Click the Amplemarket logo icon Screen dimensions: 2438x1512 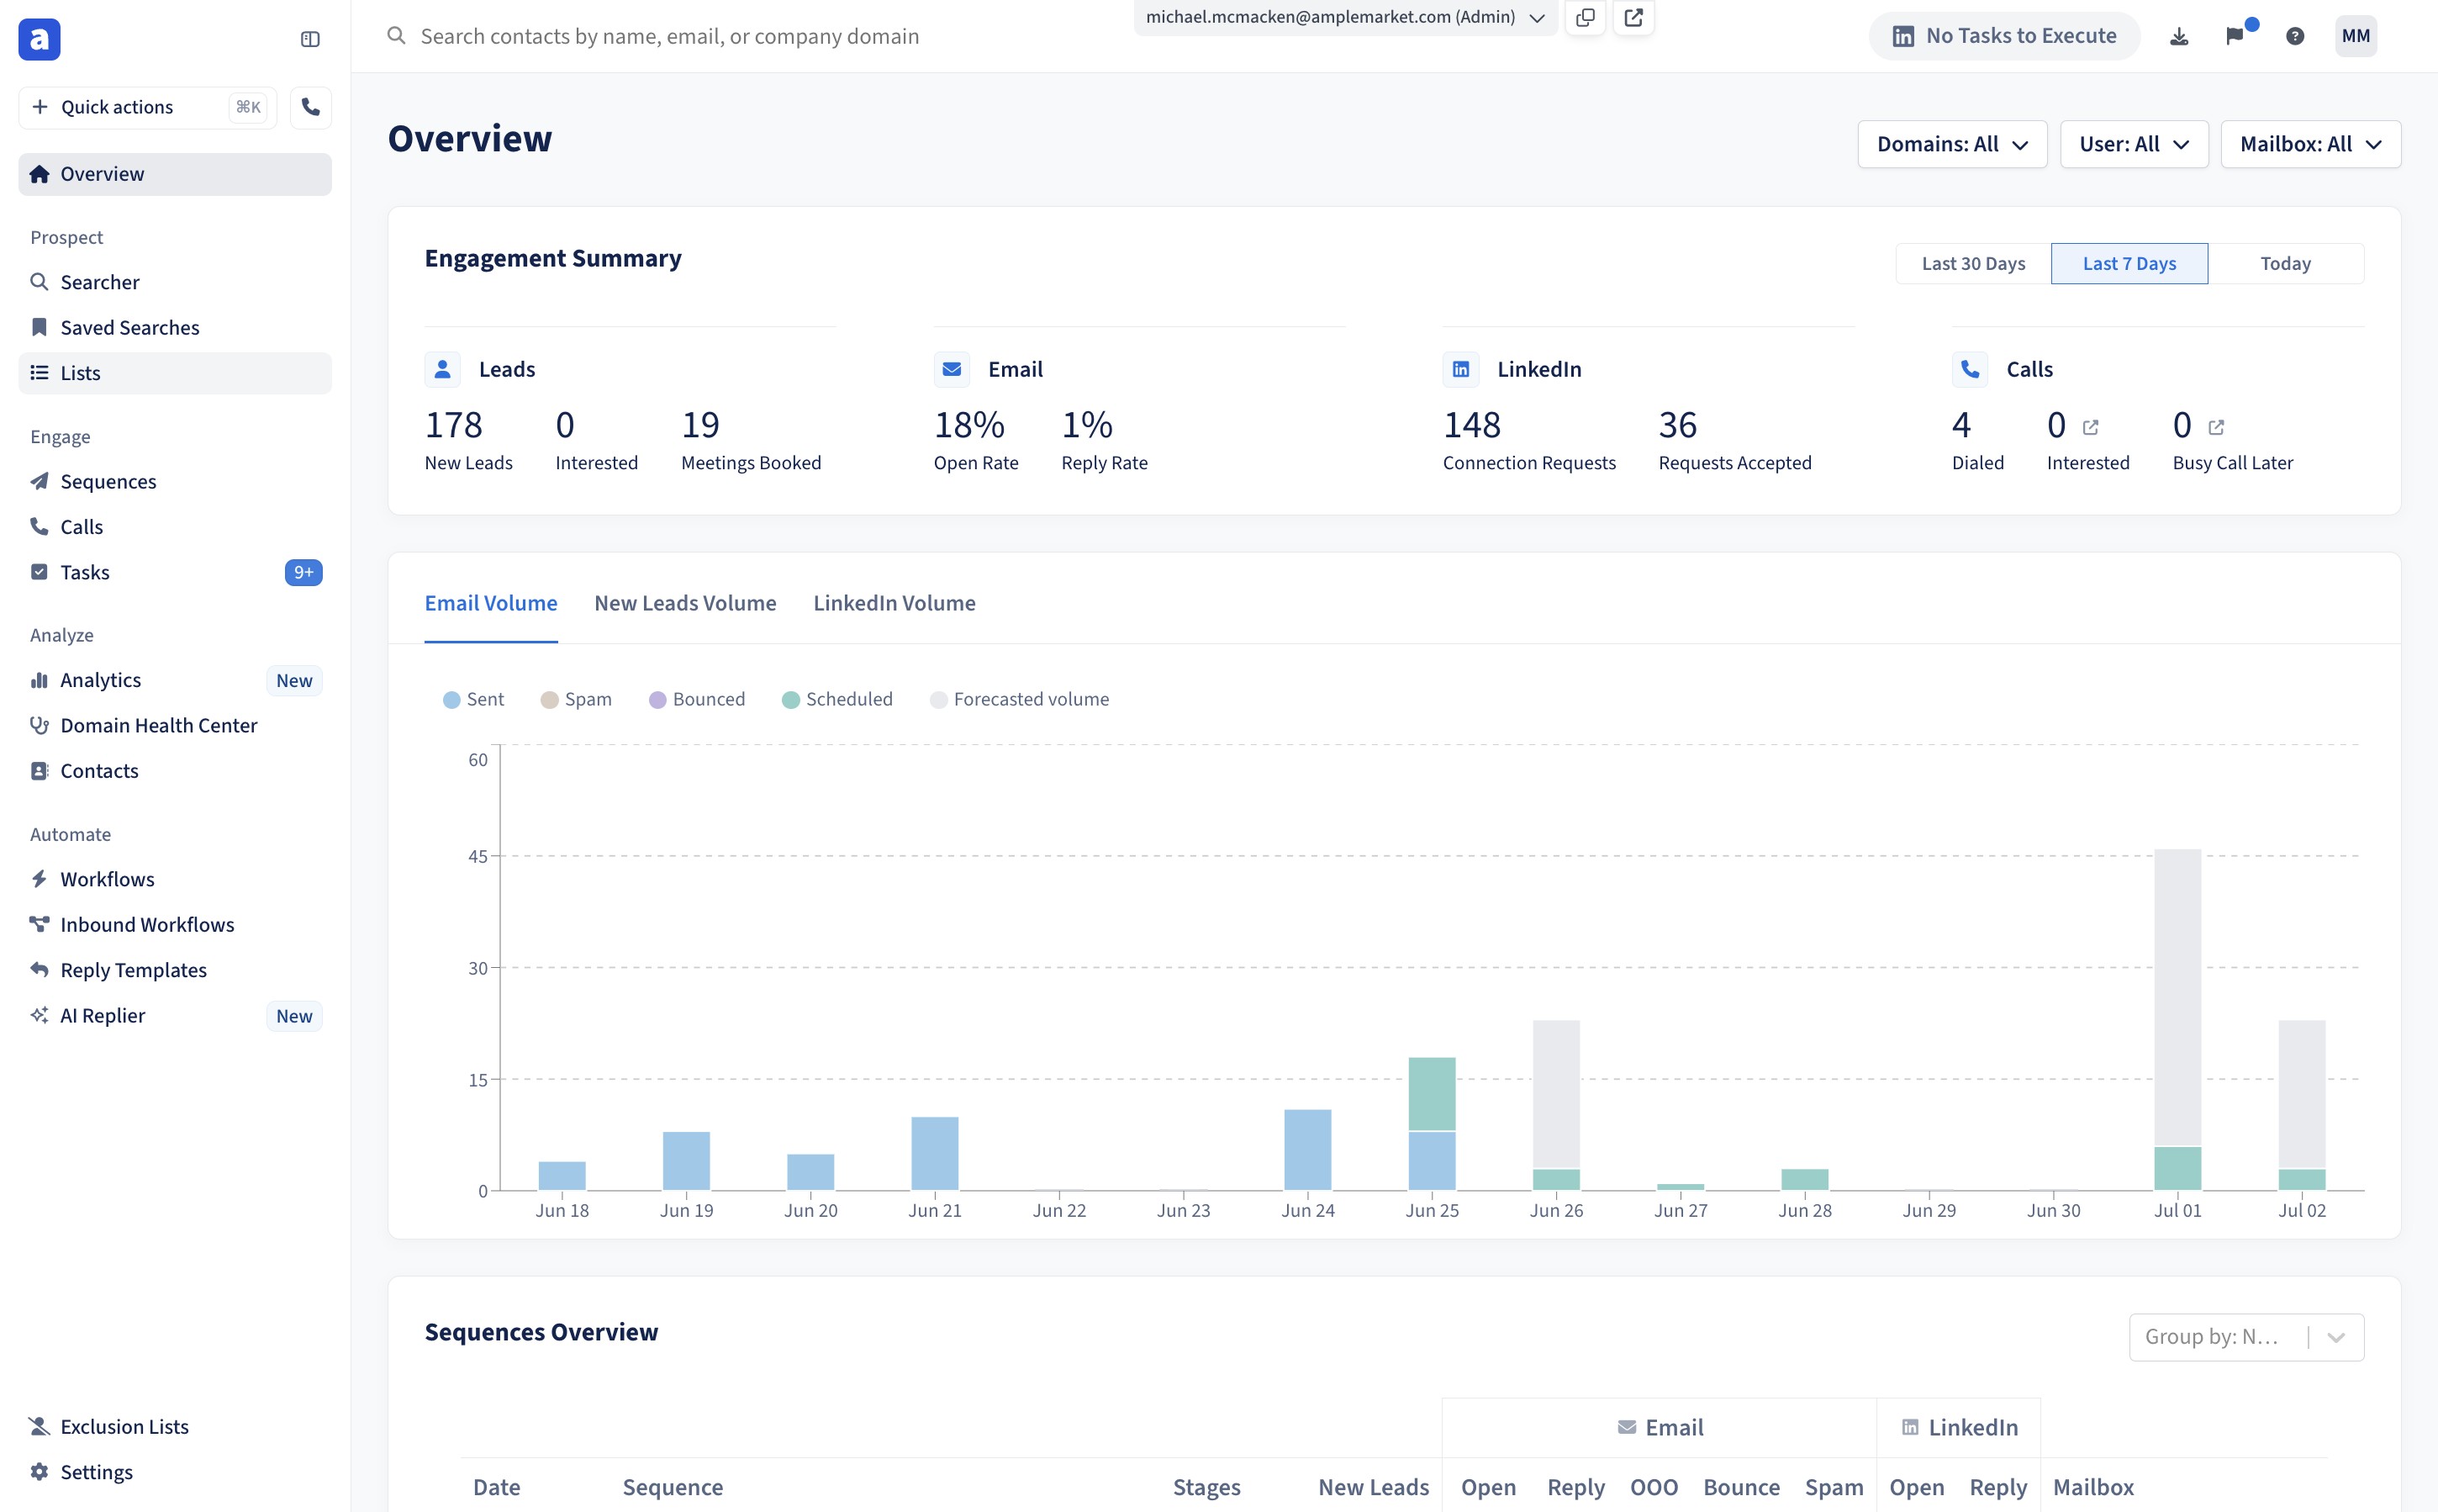[39, 39]
